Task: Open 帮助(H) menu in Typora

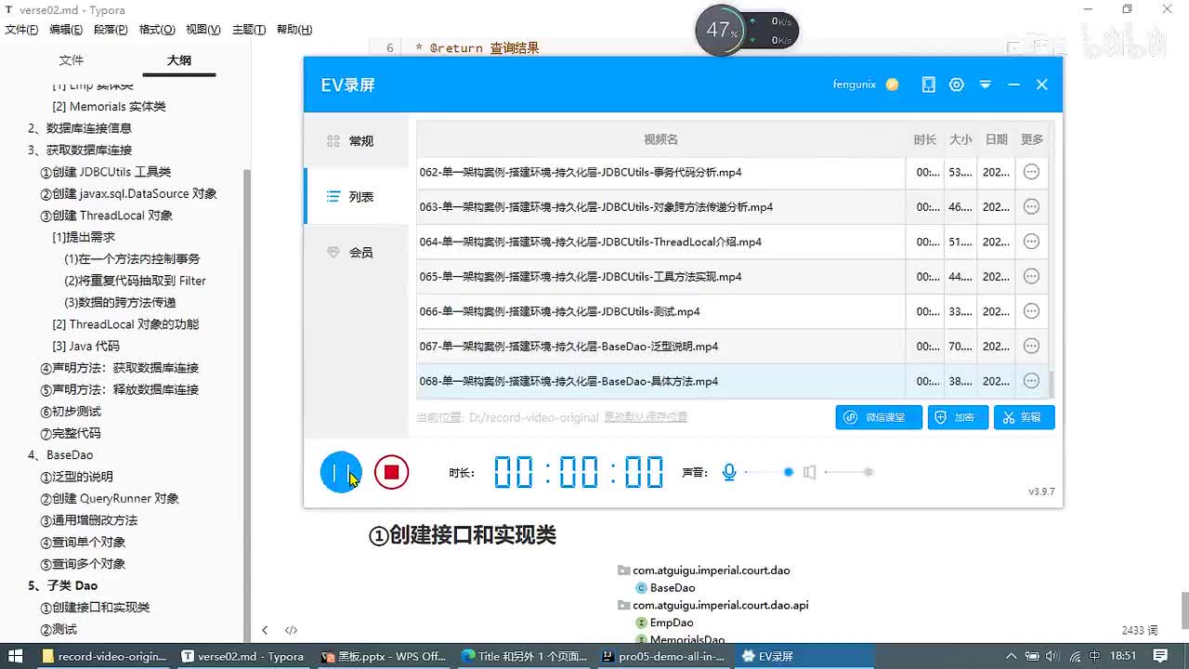Action: pos(294,30)
